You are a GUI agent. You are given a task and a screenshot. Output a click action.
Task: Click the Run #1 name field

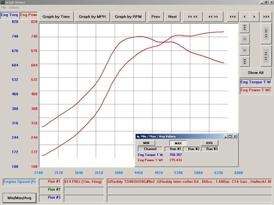[84, 182]
